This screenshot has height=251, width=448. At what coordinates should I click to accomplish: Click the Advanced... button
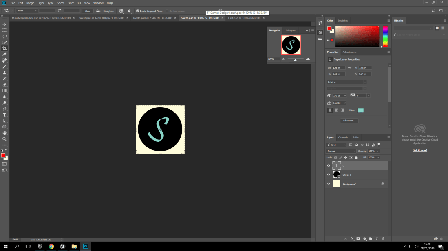click(349, 121)
